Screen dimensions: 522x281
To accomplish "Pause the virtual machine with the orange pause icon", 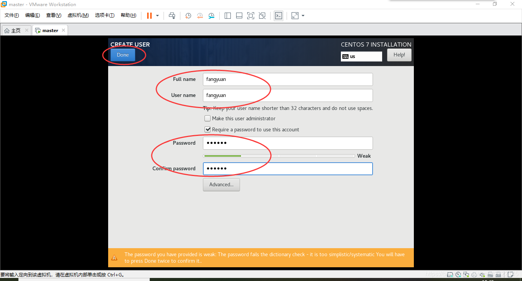I will pyautogui.click(x=149, y=16).
